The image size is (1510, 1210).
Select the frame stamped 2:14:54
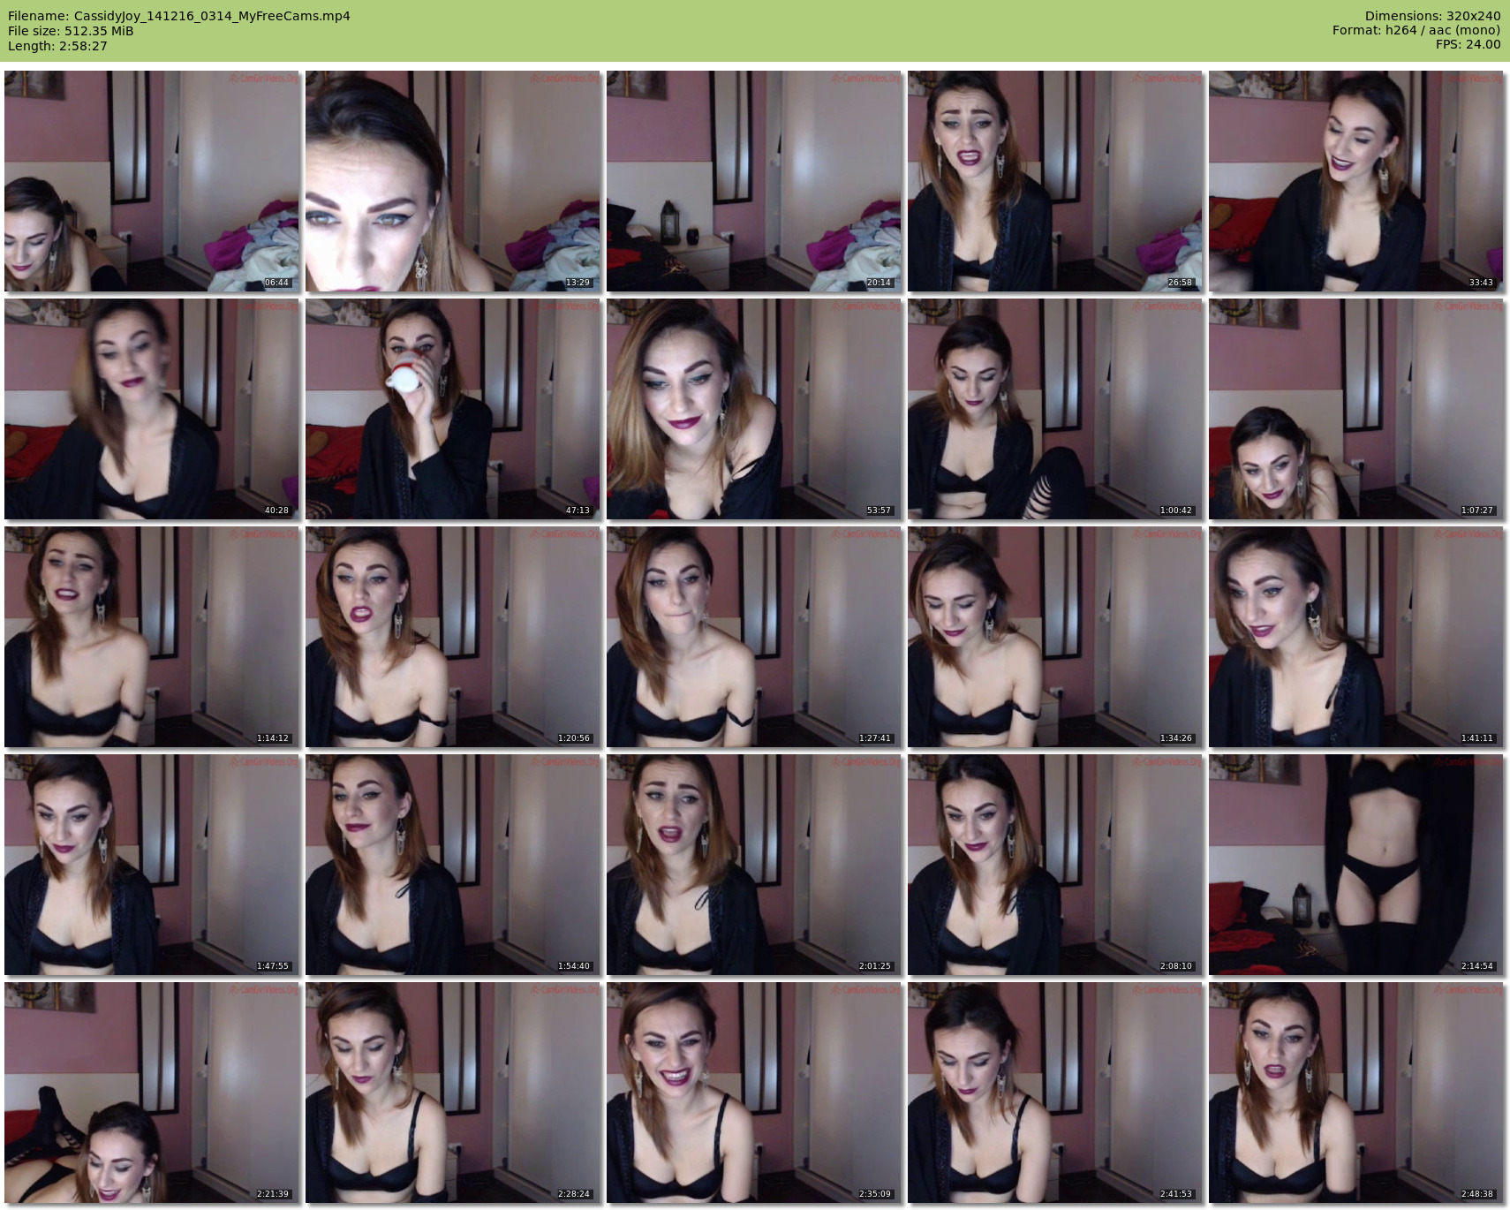pyautogui.click(x=1356, y=865)
